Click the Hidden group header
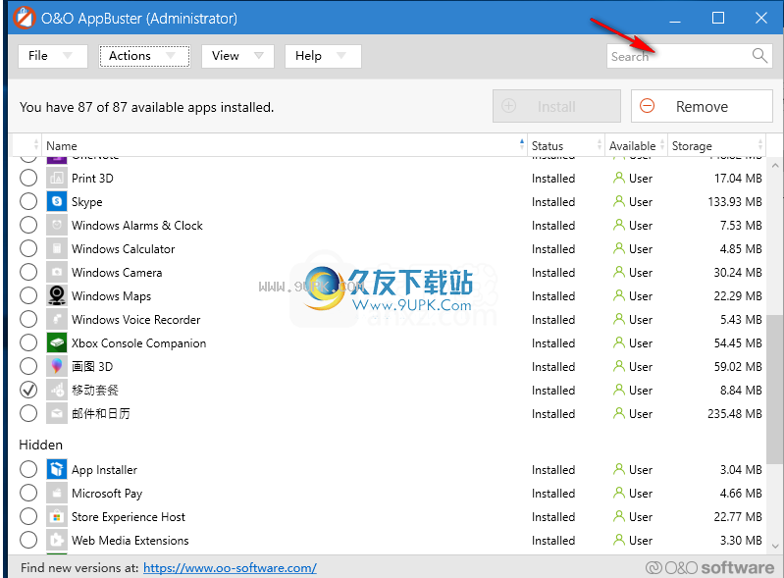 click(x=40, y=445)
